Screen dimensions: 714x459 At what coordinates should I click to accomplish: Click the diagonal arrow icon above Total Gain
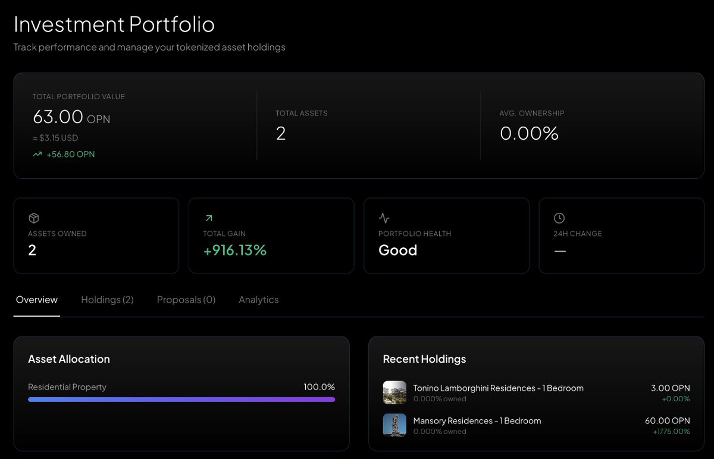pos(209,218)
